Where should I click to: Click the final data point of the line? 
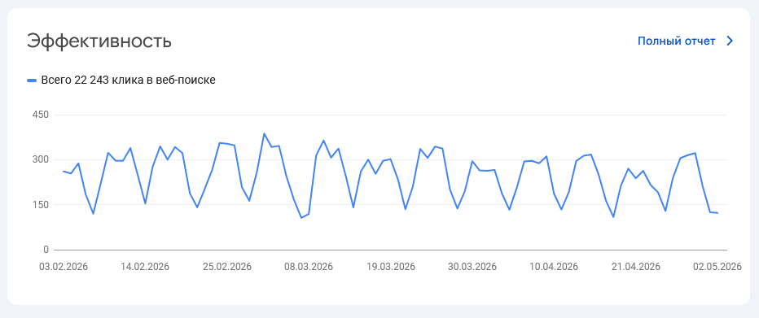tap(717, 213)
